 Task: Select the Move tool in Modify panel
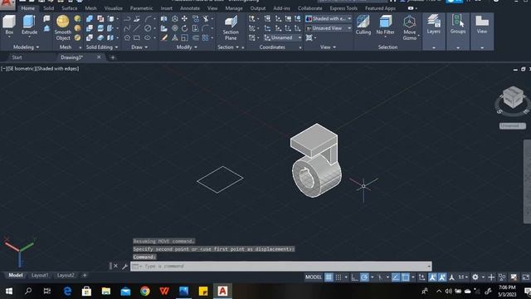(x=184, y=18)
